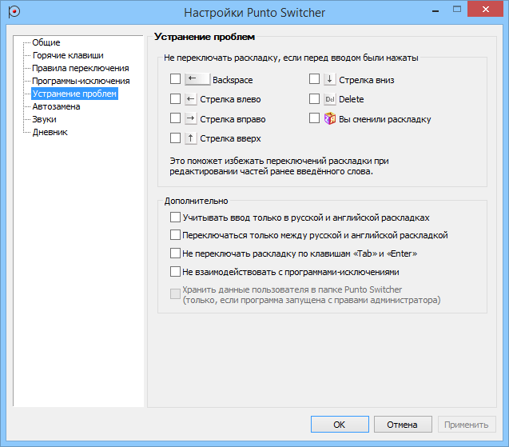Click the down arrow key icon

[329, 79]
